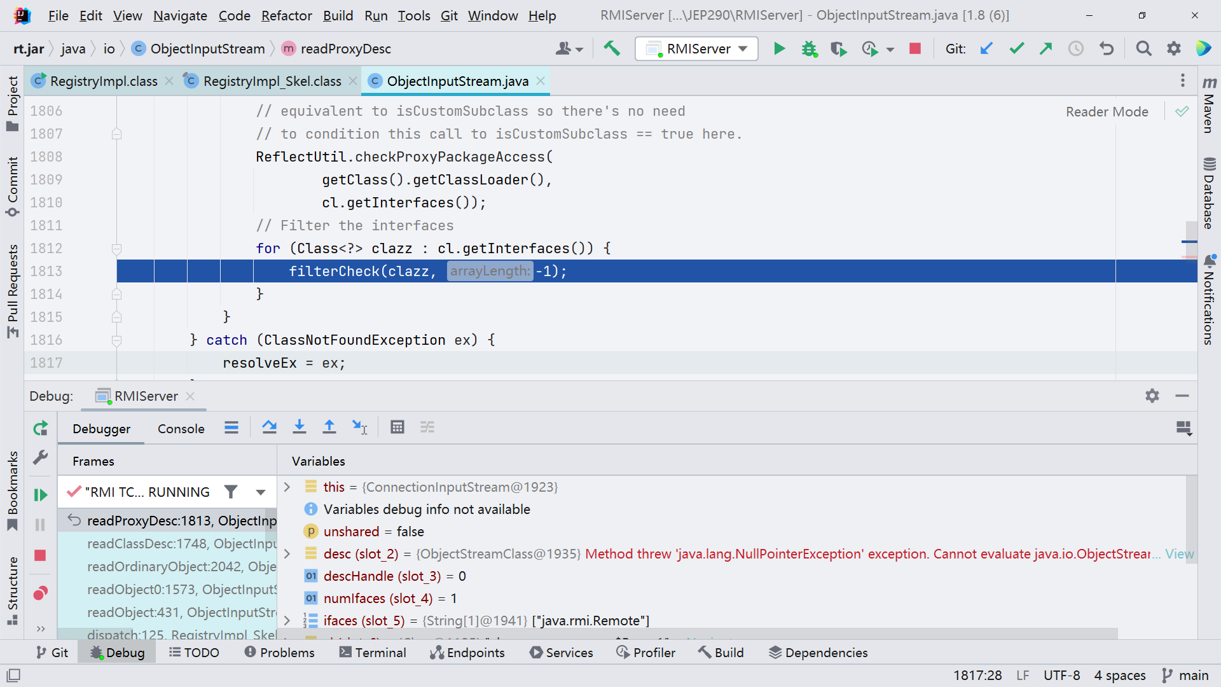This screenshot has width=1221, height=687.
Task: Click the Step Into debugger icon
Action: tap(299, 427)
